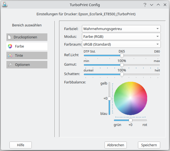This screenshot has height=151, width=170.
Task: Click the printer settings title text
Action: [86, 14]
